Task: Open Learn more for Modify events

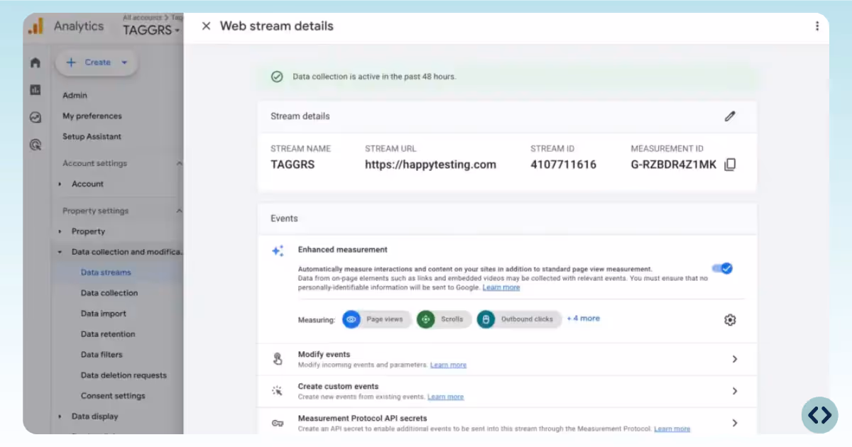Action: point(448,365)
